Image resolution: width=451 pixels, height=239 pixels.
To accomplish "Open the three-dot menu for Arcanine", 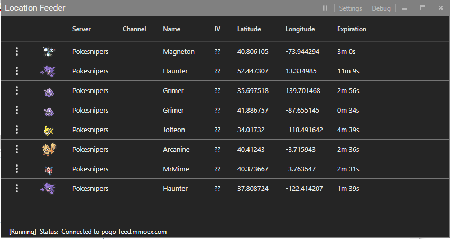I will pos(17,149).
